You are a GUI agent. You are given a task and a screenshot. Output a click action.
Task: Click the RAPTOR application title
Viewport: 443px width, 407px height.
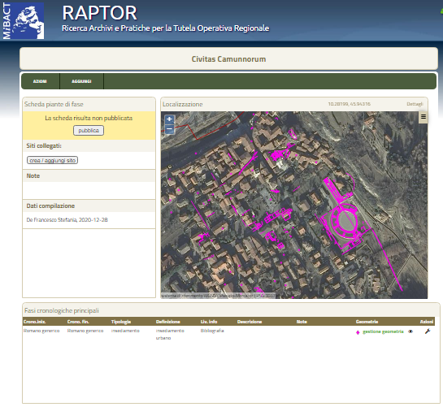[x=99, y=13]
